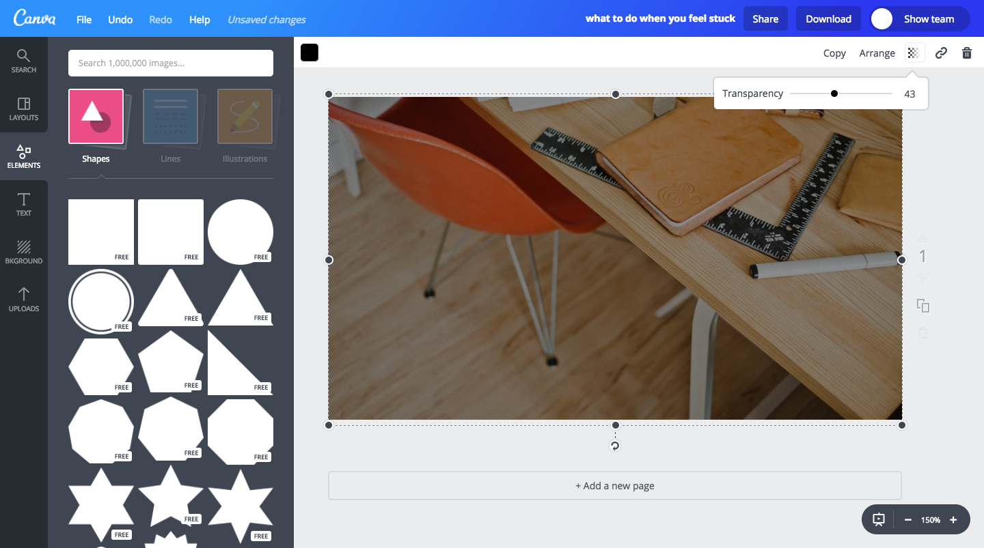Click the Transparency slider track
This screenshot has width=984, height=548.
(x=841, y=93)
